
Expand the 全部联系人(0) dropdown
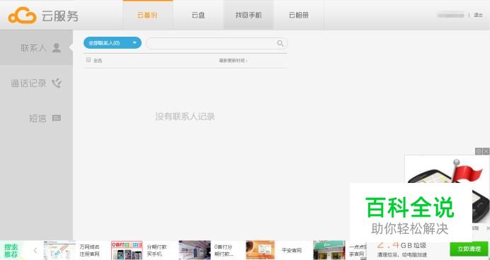point(113,42)
